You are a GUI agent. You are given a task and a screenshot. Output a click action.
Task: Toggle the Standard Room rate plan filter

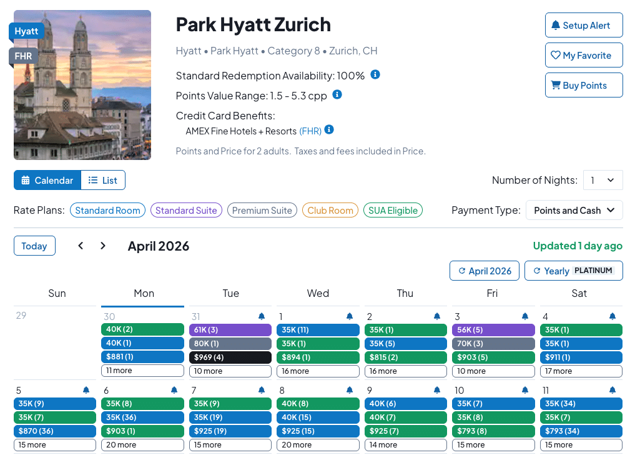pyautogui.click(x=107, y=211)
